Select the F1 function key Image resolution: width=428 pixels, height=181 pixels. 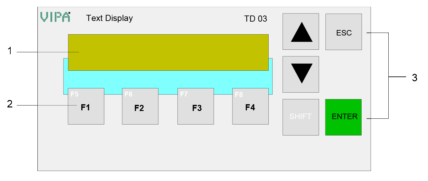86,106
